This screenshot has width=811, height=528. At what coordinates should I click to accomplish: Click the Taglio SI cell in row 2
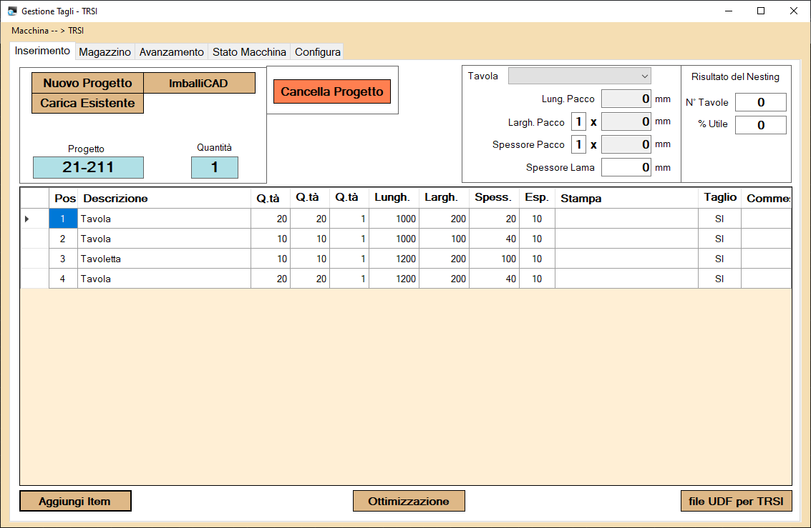click(719, 239)
